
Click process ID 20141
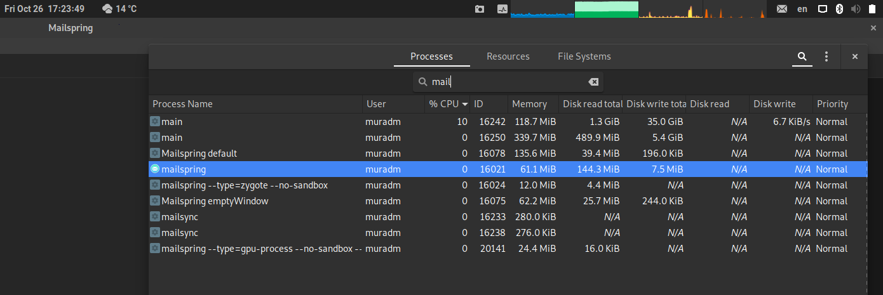(492, 248)
